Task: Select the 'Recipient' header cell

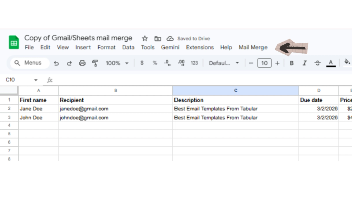Action: click(x=116, y=100)
